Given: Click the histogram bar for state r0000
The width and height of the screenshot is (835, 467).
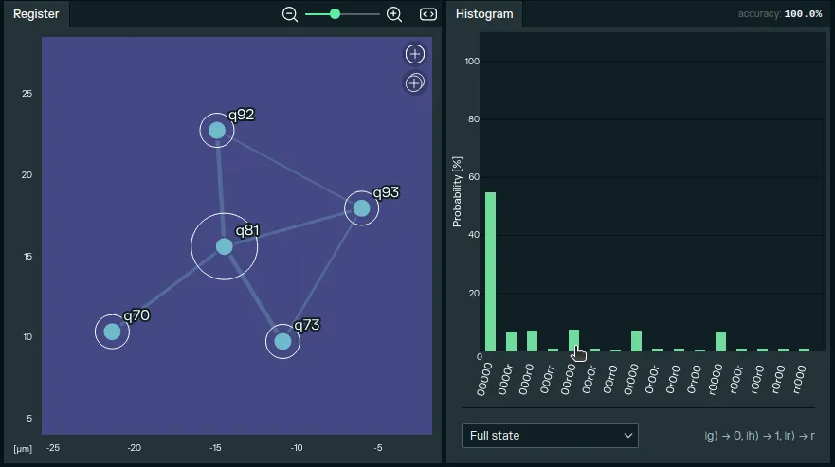Looking at the screenshot, I should [x=720, y=341].
